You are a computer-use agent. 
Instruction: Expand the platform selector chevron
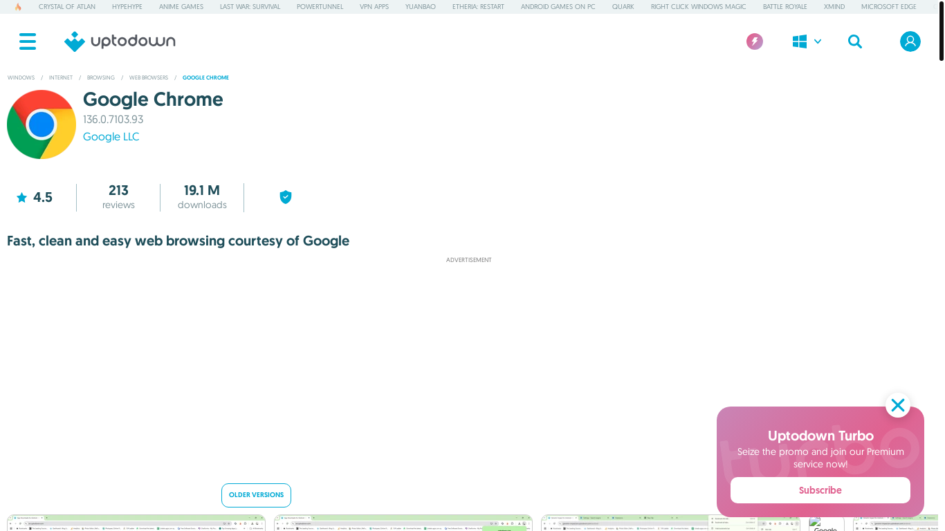tap(818, 41)
